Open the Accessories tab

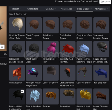[x=67, y=9]
